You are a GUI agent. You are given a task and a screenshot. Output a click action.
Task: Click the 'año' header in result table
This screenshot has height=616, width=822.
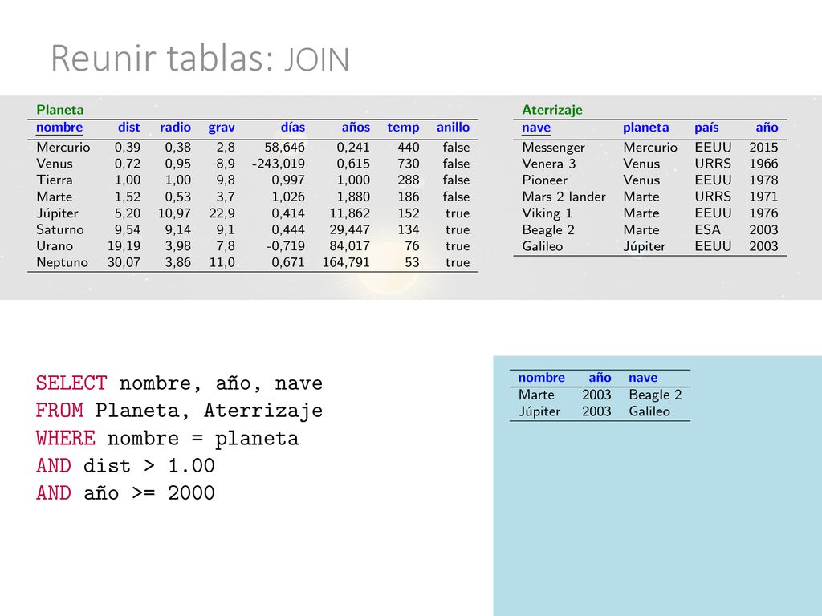pyautogui.click(x=600, y=377)
